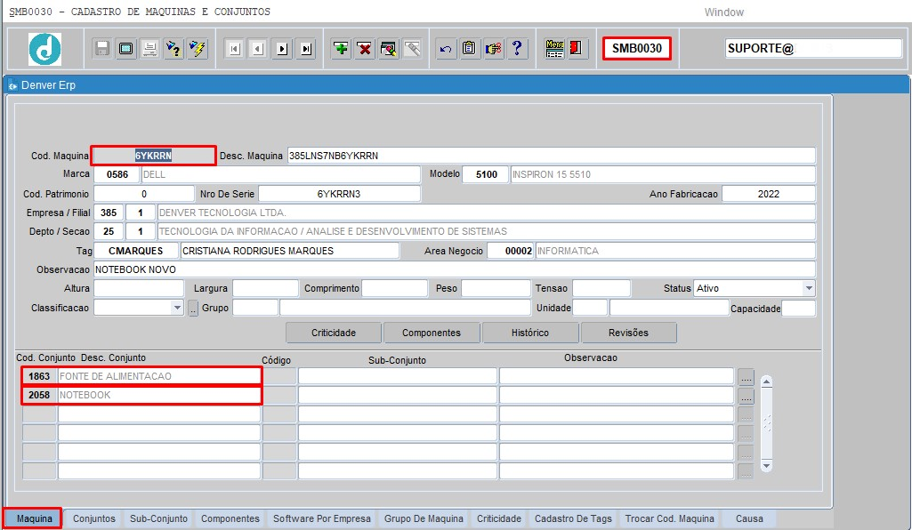Open the Status dropdown showing Ativo
Viewport: 912px width, 530px height.
809,288
